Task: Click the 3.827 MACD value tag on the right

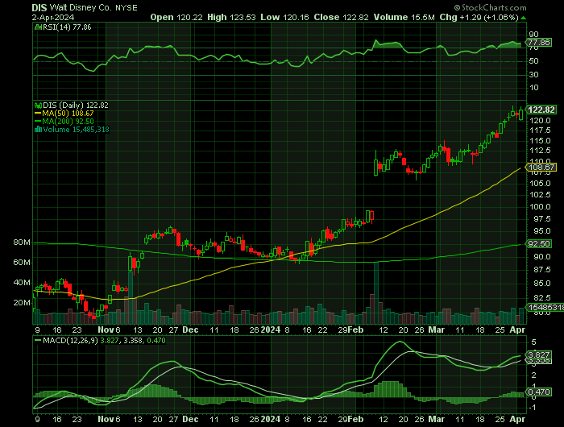Action: [x=539, y=355]
